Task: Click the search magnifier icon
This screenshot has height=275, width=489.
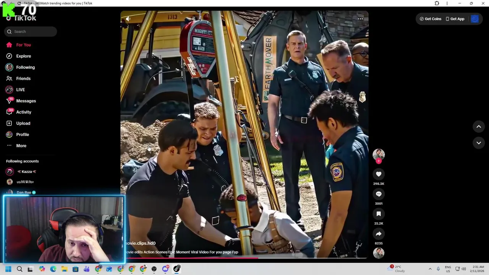Action: click(x=9, y=32)
